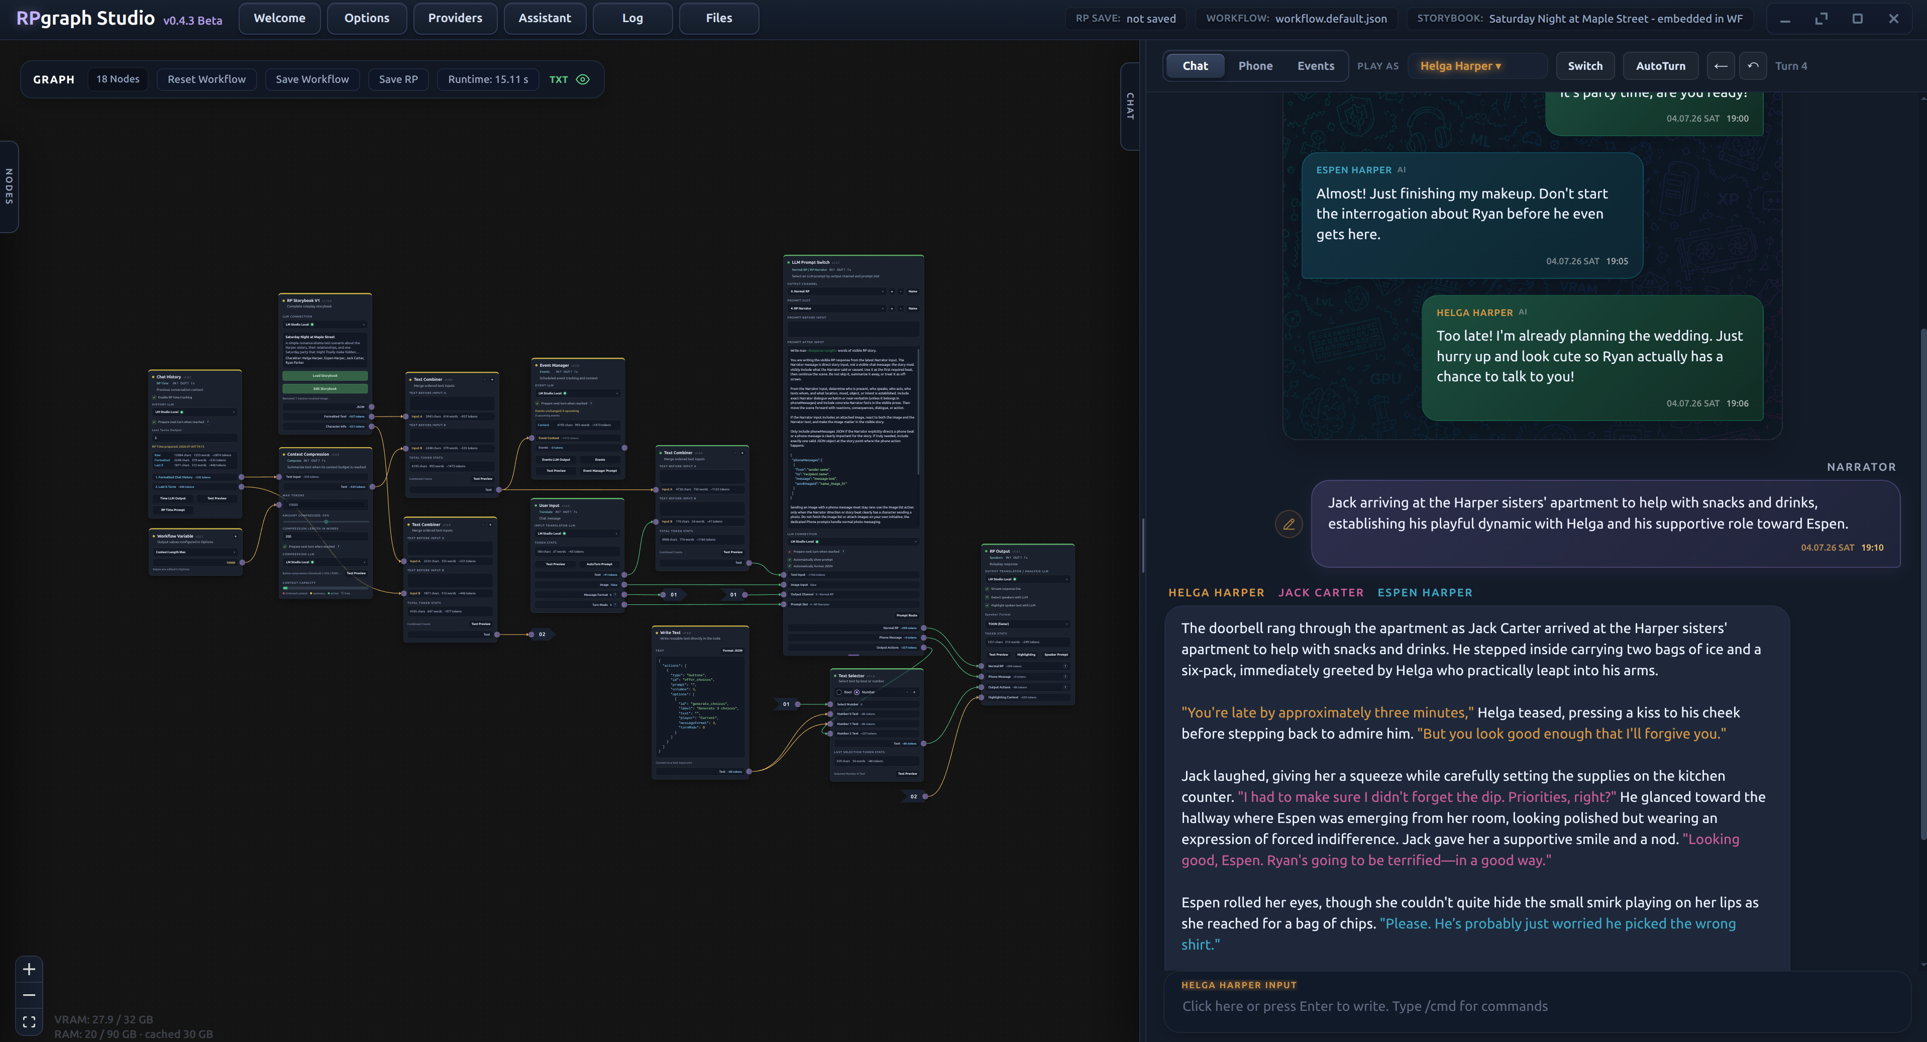Click the Helga Harper input field
This screenshot has height=1042, width=1927.
pyautogui.click(x=1537, y=1006)
